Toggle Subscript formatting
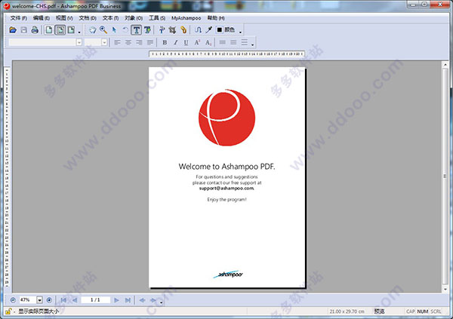The image size is (453, 319). point(208,42)
